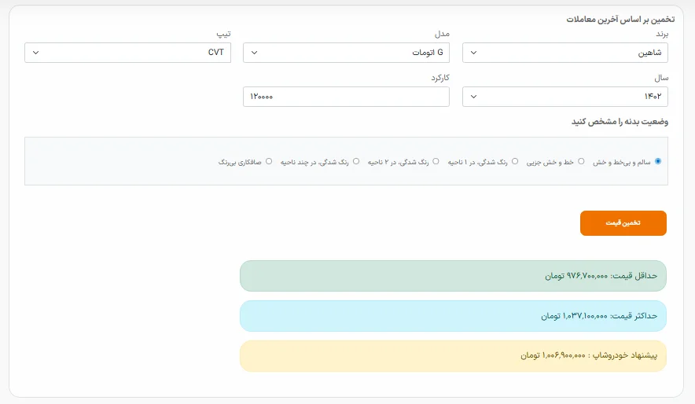Screen dimensions: 695x404
Task: Click the green حداقل قیمت result box
Action: (453, 276)
